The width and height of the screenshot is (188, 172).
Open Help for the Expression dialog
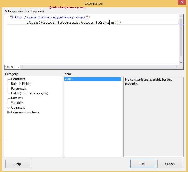coord(18,164)
